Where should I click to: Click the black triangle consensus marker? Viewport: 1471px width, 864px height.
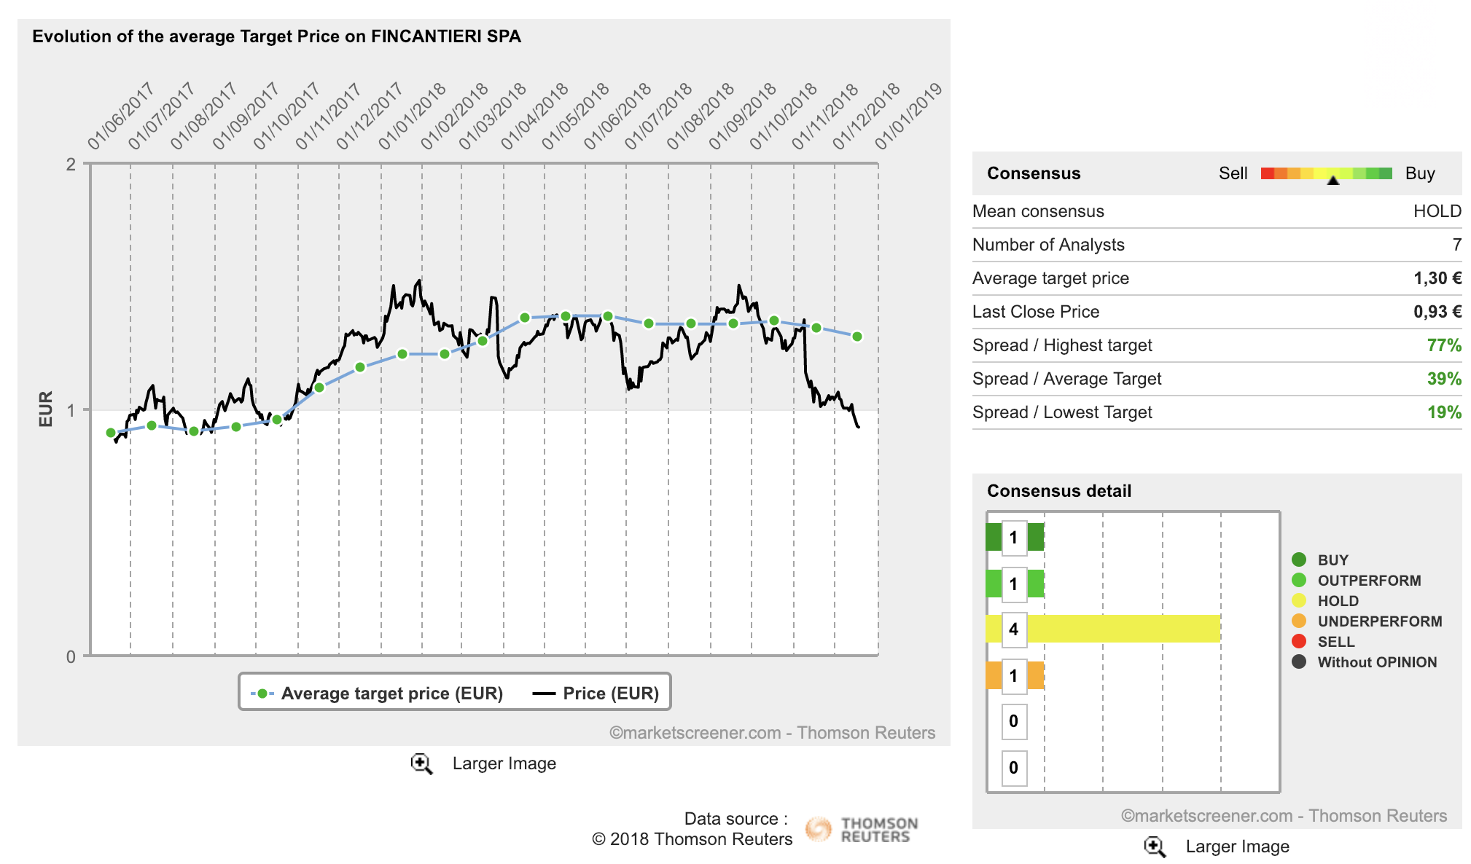pyautogui.click(x=1333, y=181)
